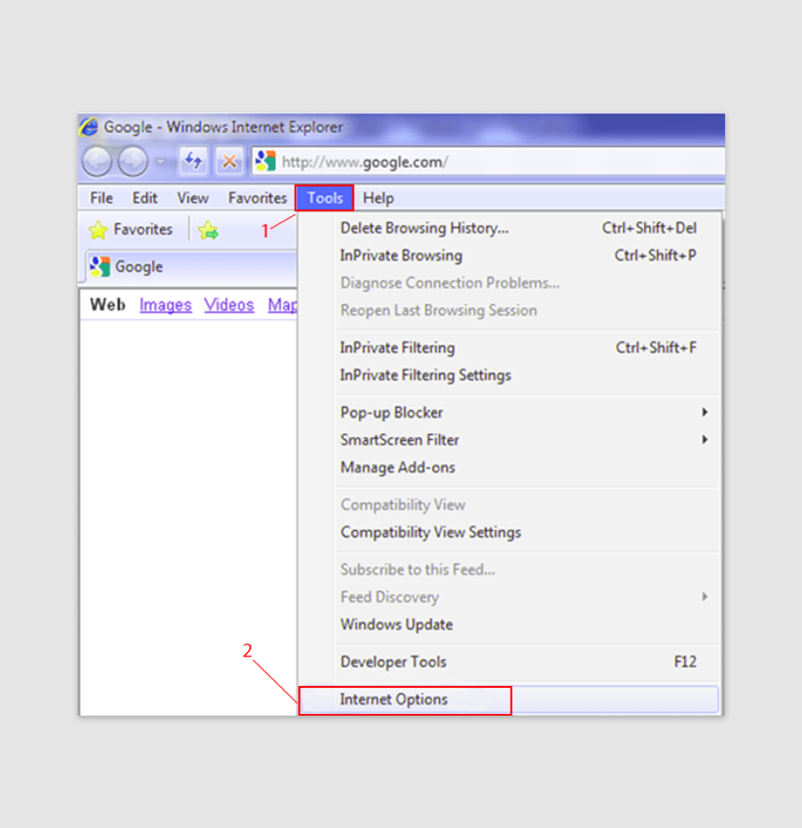This screenshot has height=828, width=802.
Task: Toggle Compatibility View
Action: click(x=509, y=505)
